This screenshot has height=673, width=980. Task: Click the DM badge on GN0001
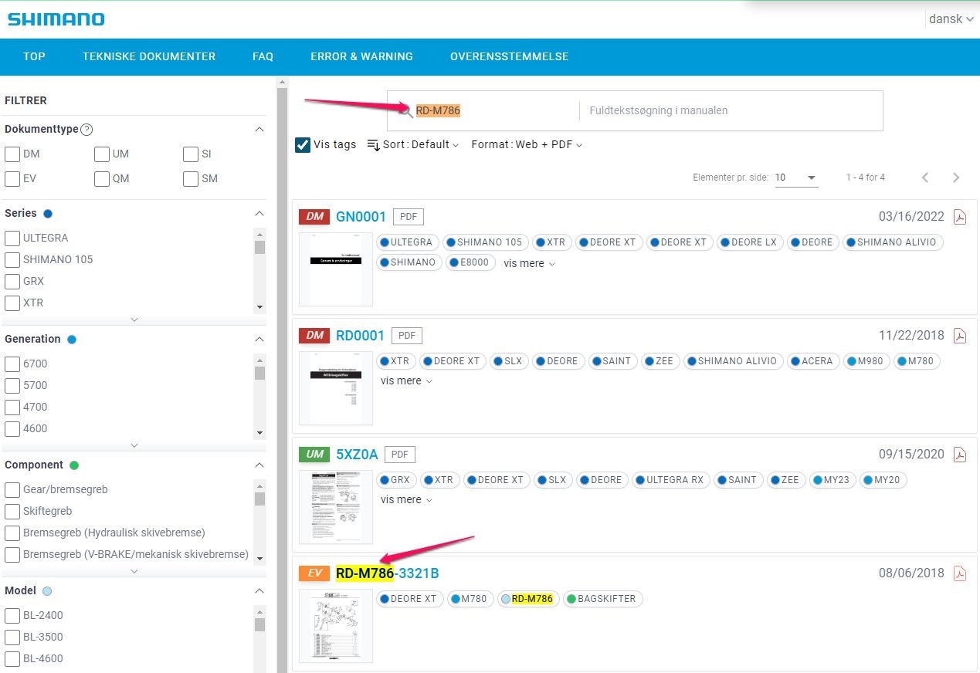(314, 217)
